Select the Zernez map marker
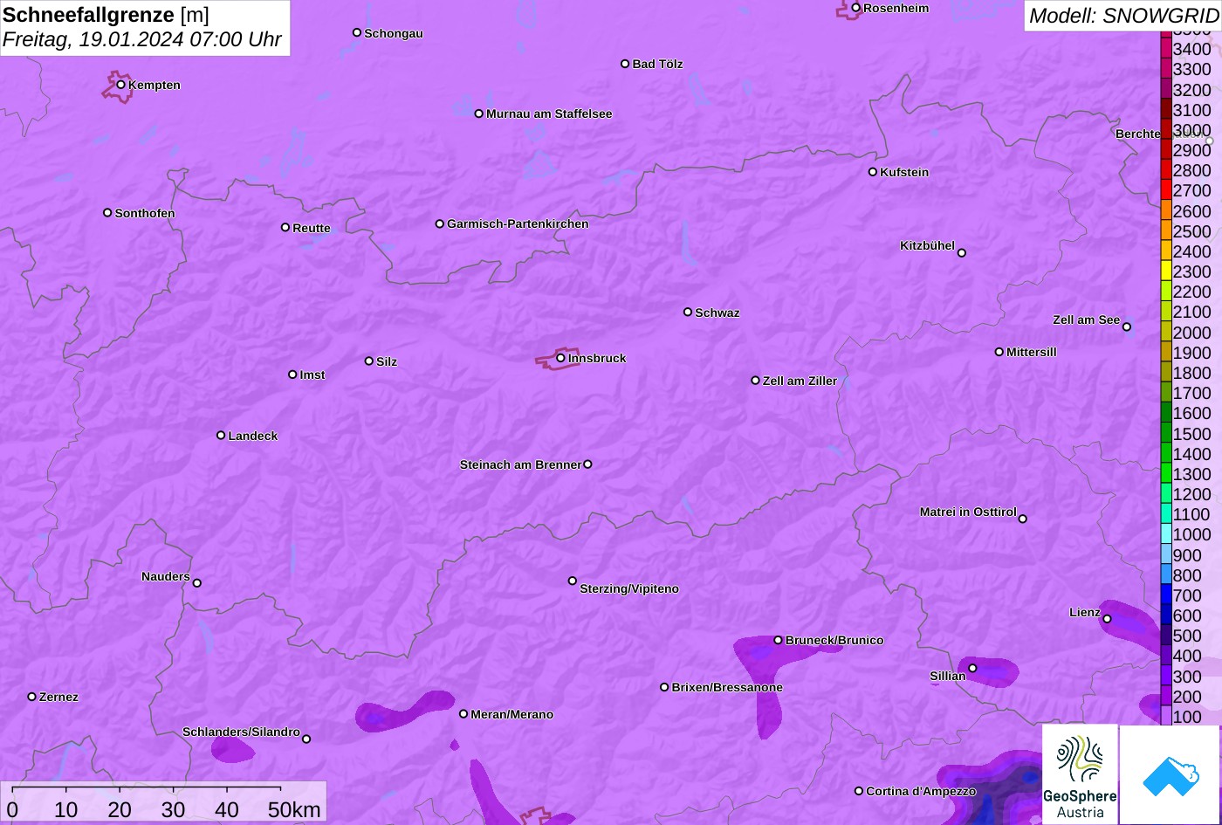Image resolution: width=1222 pixels, height=825 pixels. pos(32,697)
